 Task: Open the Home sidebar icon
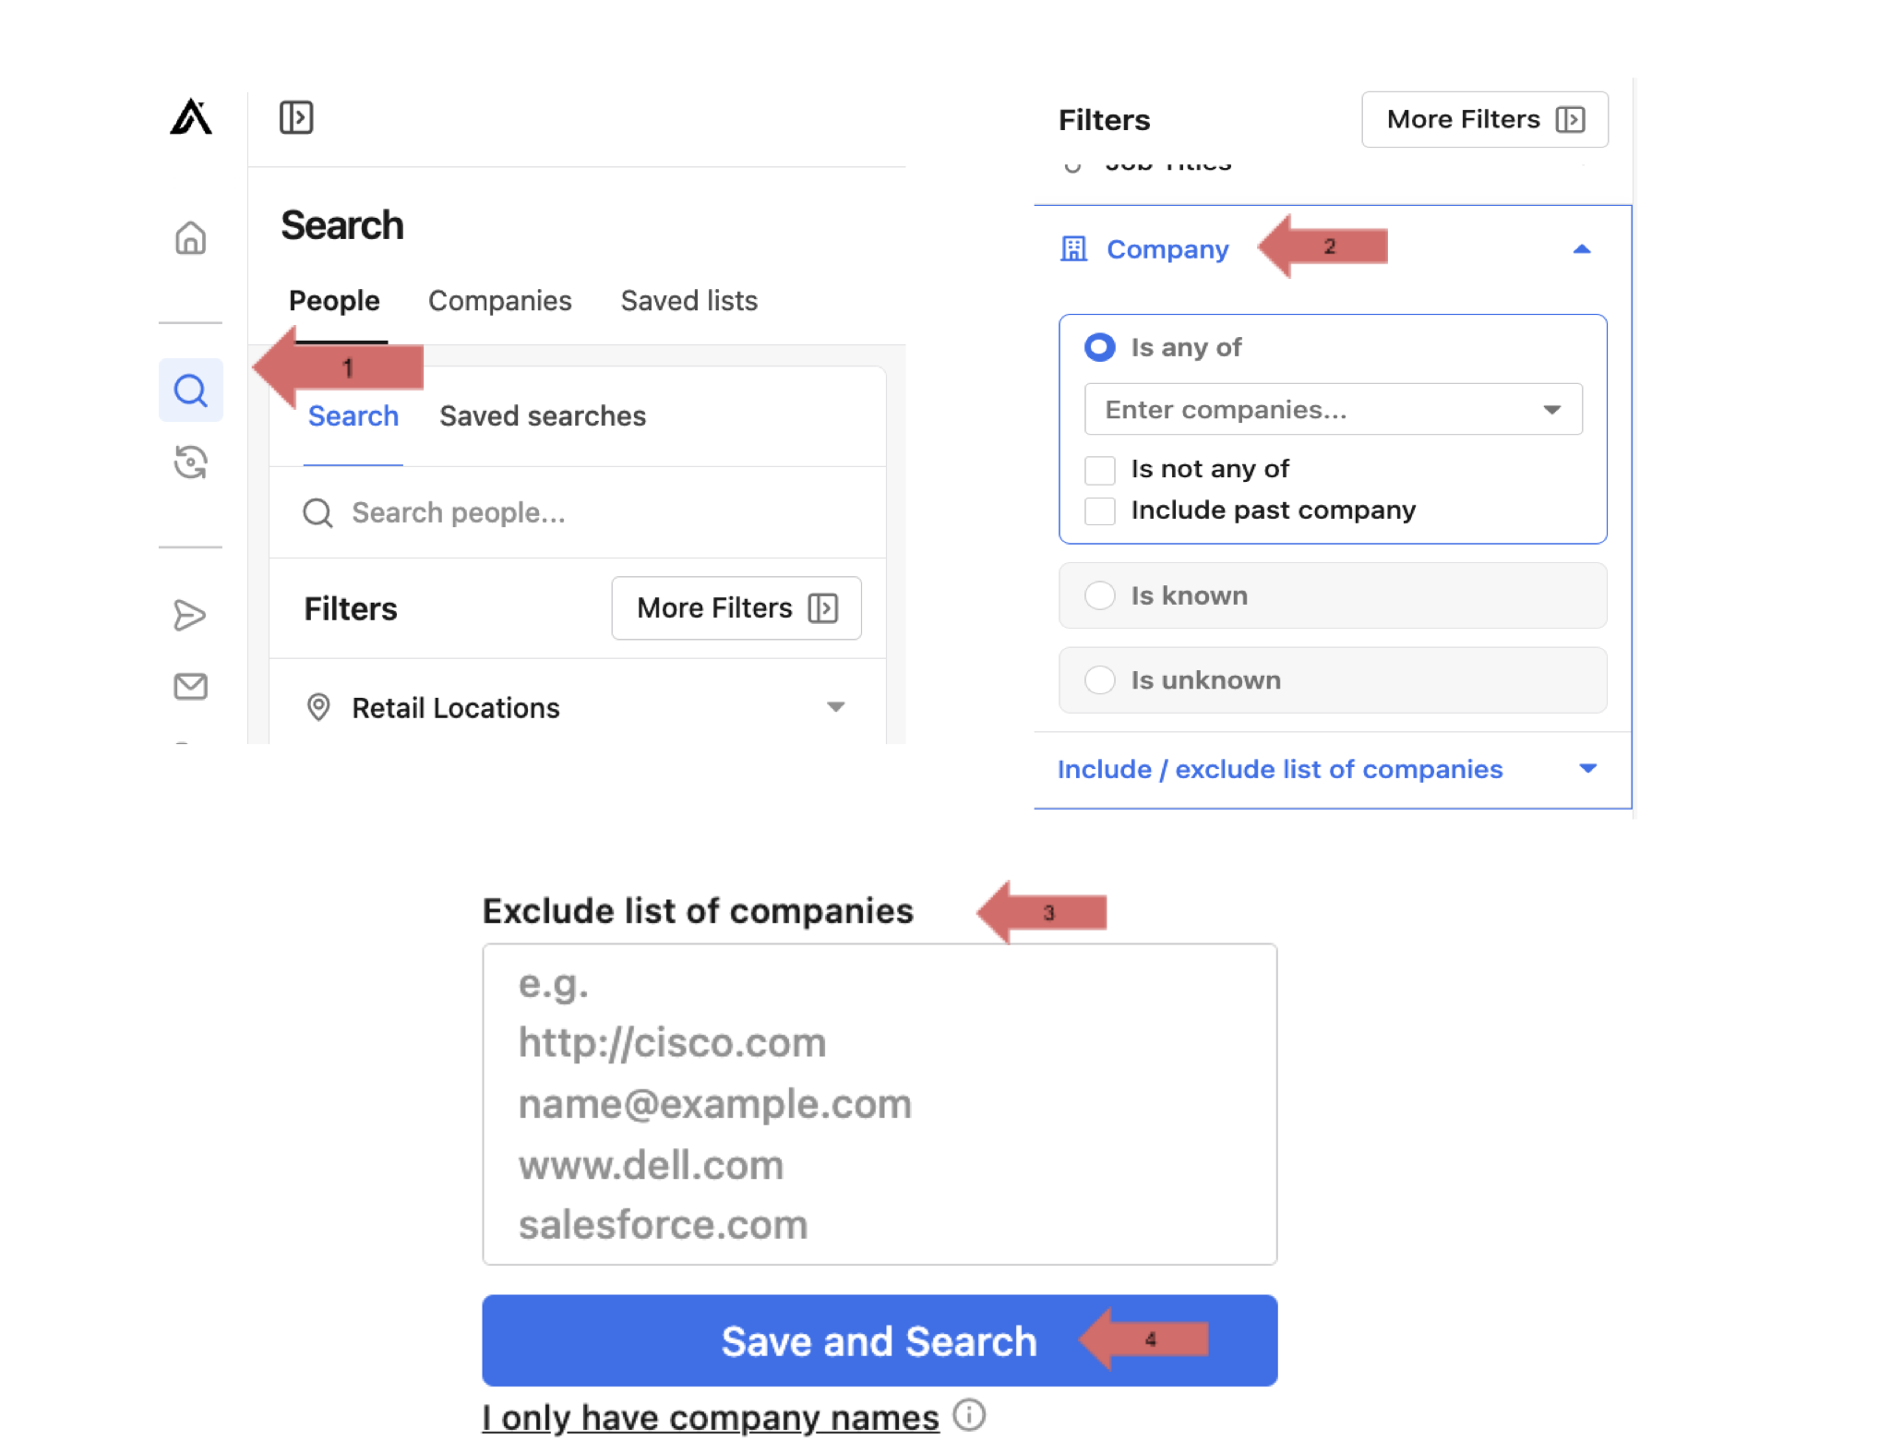[191, 238]
